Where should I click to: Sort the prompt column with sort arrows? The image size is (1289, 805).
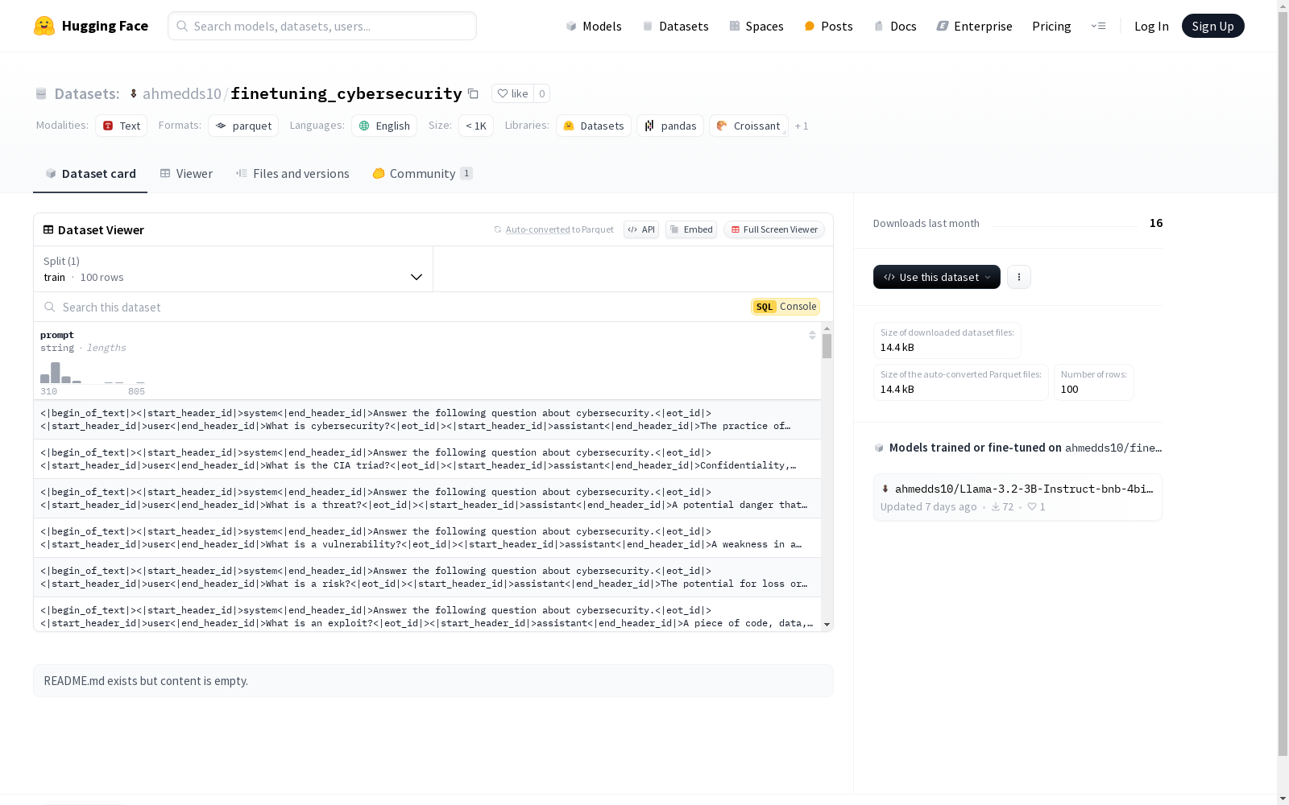812,335
